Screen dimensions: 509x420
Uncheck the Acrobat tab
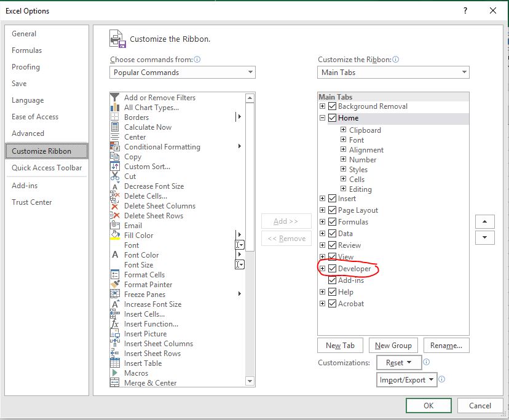tap(332, 303)
